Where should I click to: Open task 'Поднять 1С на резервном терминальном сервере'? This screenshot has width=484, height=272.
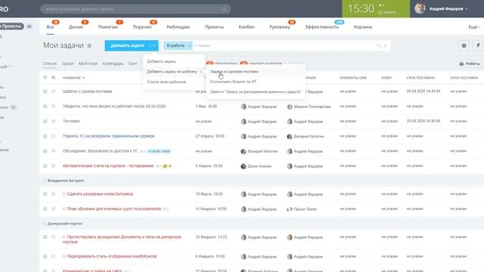[x=108, y=136]
